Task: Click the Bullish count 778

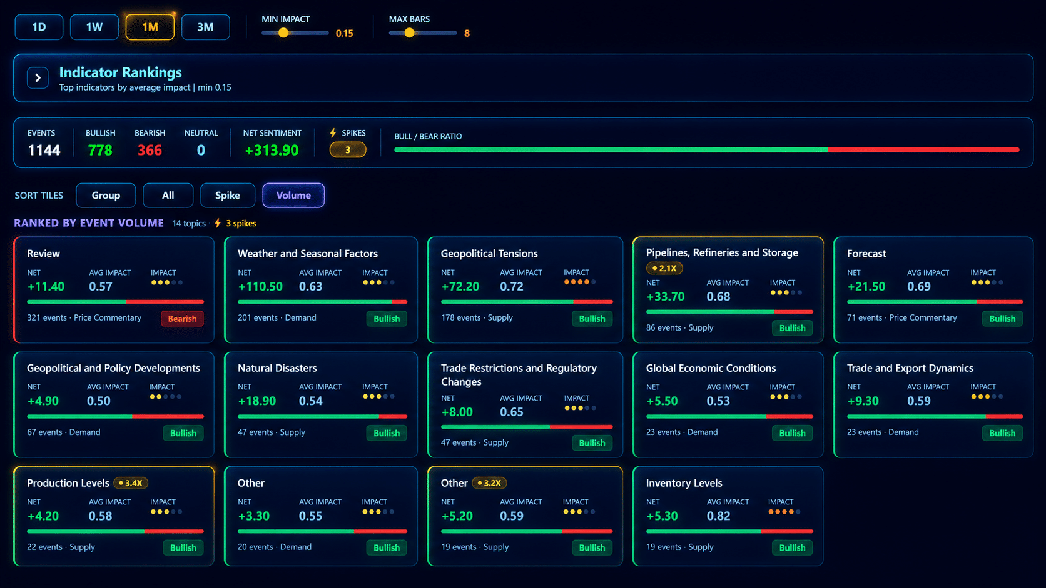Action: [x=100, y=151]
